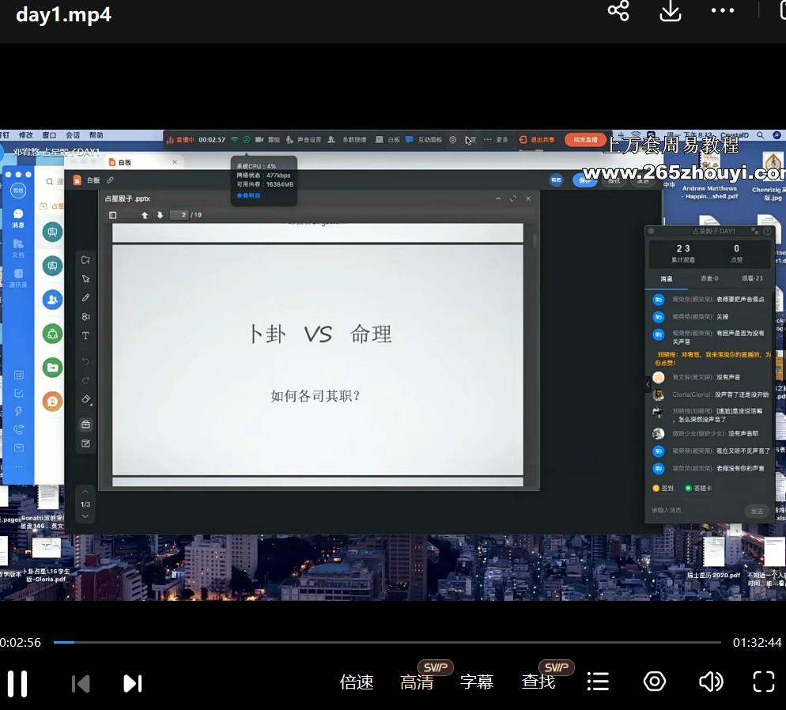The height and width of the screenshot is (710, 786).
Task: Change video quality via 高清
Action: pyautogui.click(x=417, y=682)
